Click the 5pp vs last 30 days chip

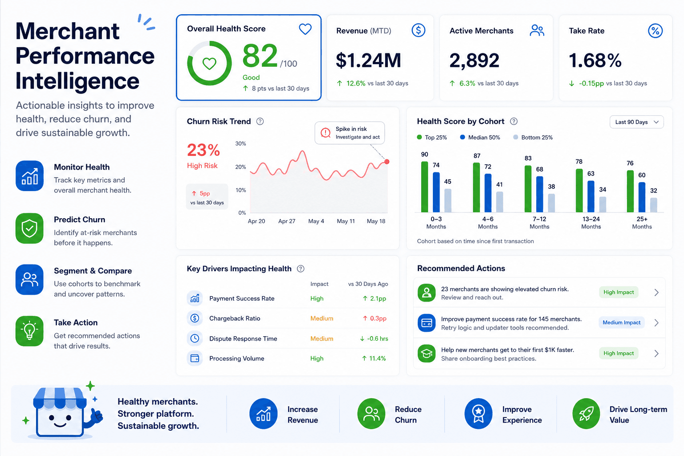(x=207, y=197)
